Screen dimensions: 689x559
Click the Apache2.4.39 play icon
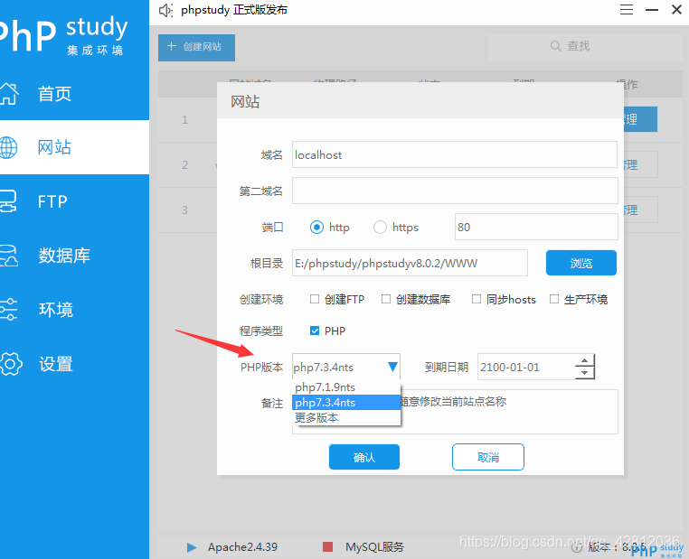[x=192, y=547]
